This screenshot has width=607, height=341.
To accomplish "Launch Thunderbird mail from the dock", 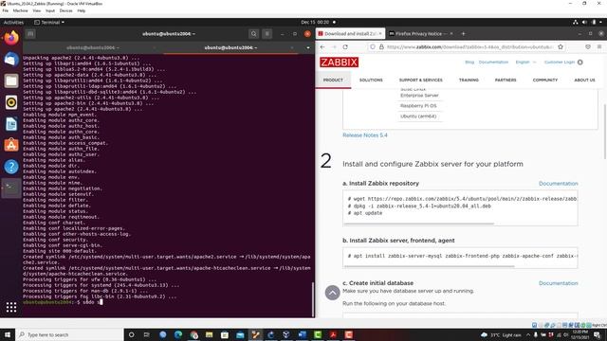I will click(x=11, y=60).
